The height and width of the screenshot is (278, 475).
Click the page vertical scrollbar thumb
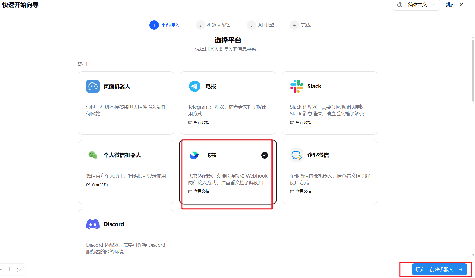(473, 70)
